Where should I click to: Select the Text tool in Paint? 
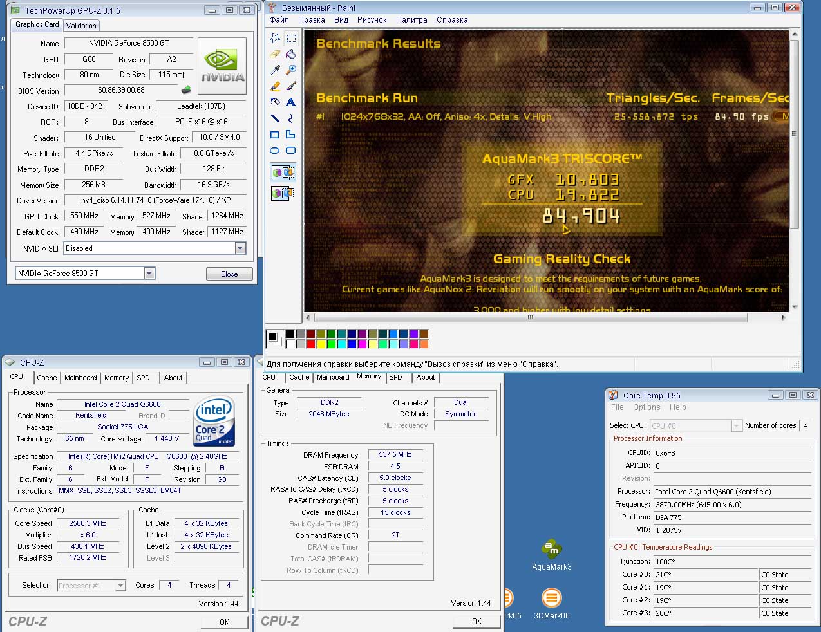pyautogui.click(x=291, y=102)
